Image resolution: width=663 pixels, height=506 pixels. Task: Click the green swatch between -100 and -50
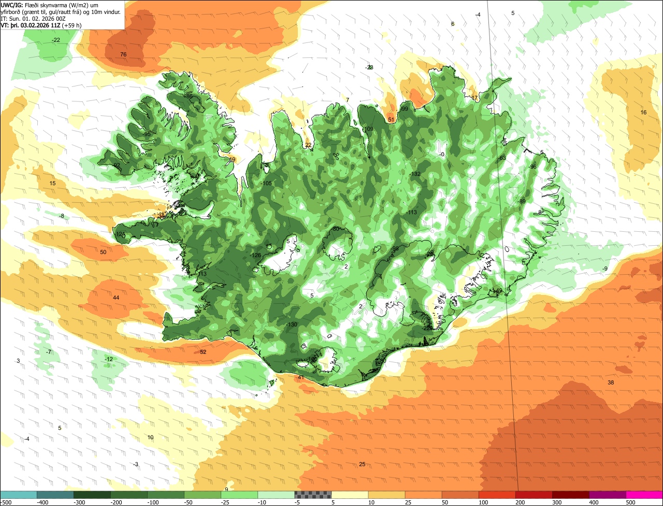point(166,495)
